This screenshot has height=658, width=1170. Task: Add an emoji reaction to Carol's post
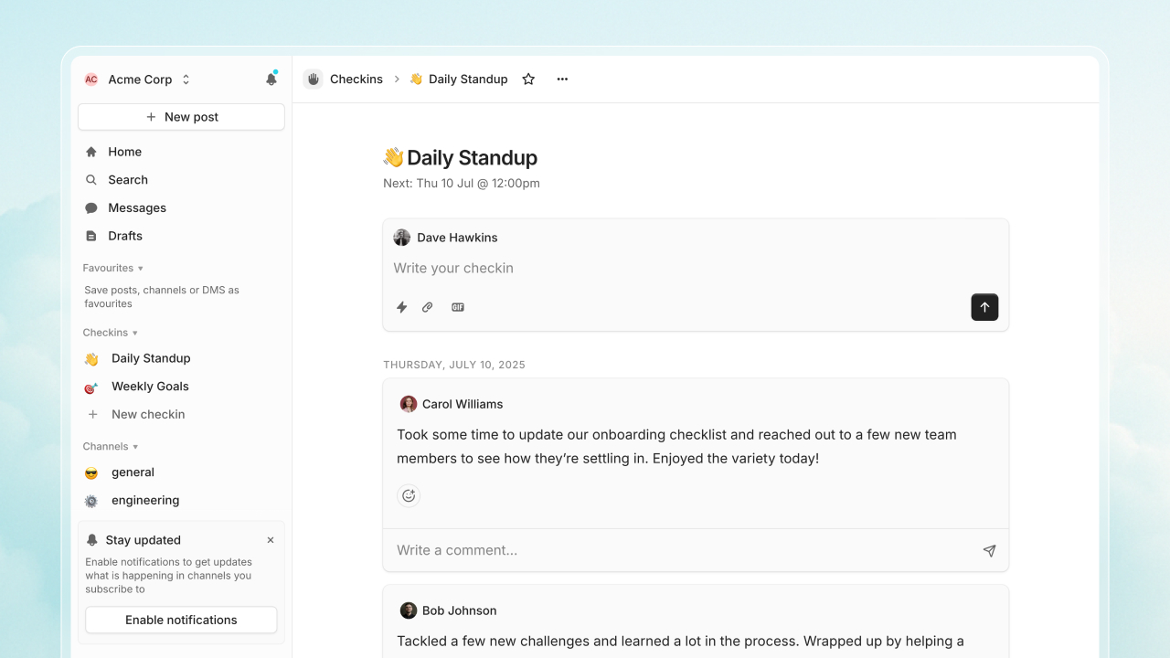tap(409, 495)
